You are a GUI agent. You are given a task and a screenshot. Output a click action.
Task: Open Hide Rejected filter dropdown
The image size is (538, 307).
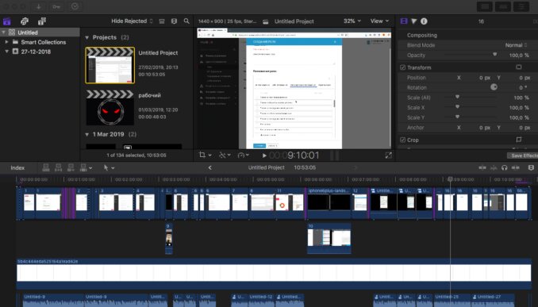[x=132, y=21]
